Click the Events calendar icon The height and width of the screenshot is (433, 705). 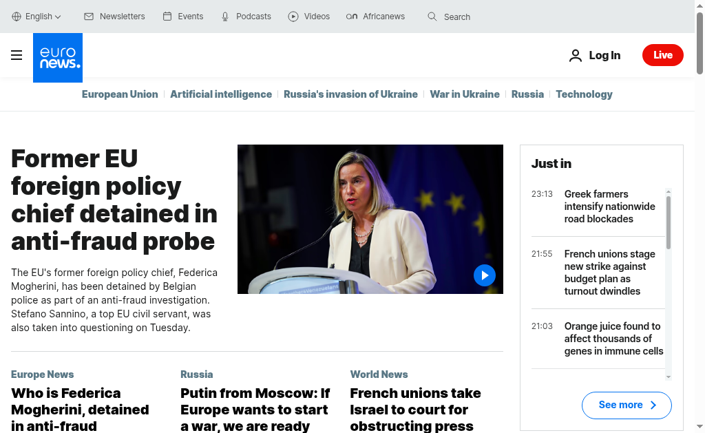167,17
